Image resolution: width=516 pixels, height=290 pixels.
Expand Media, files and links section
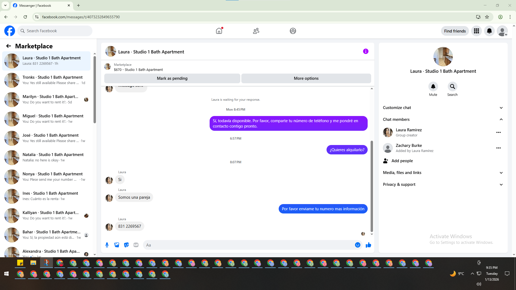[443, 173]
